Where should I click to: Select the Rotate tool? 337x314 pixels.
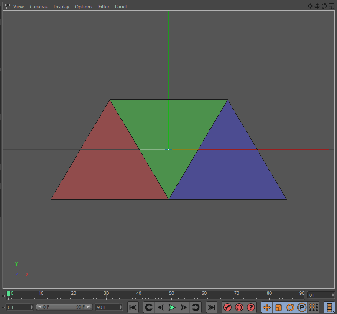click(x=290, y=307)
